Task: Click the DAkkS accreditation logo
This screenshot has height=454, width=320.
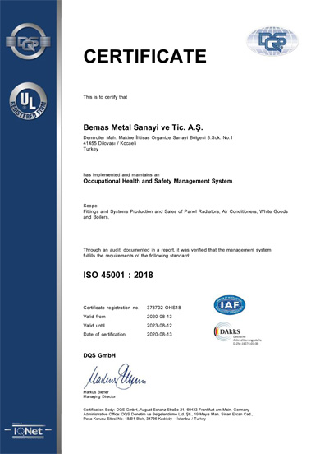Action: click(237, 333)
